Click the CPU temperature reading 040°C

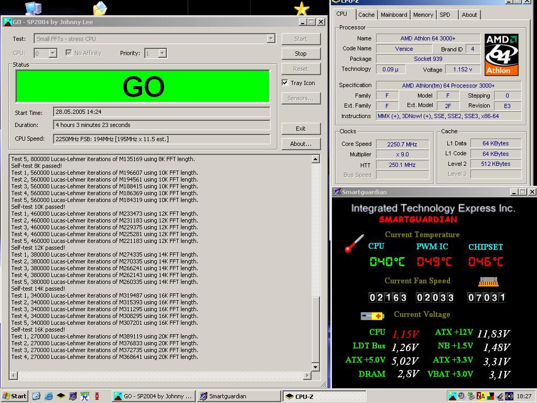(388, 262)
